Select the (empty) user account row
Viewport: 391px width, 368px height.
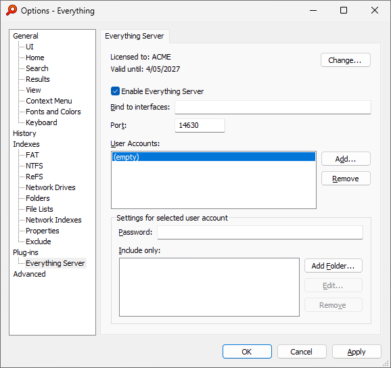tap(214, 157)
